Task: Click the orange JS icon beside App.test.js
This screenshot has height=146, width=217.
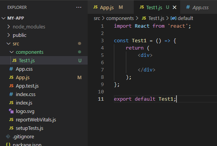Action: point(11,86)
